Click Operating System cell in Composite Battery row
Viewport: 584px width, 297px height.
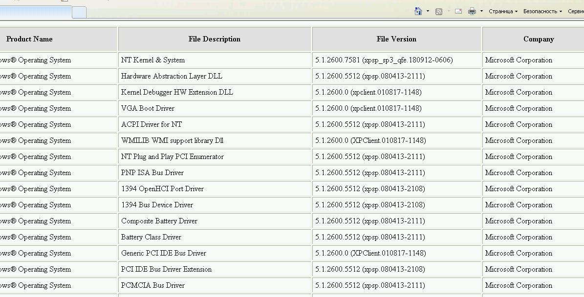pyautogui.click(x=59, y=221)
